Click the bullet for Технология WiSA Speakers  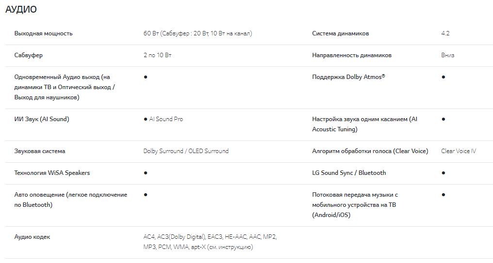146,173
